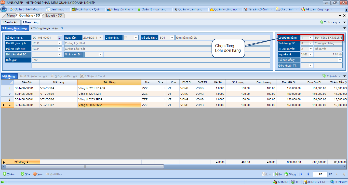Viewport: 348px width, 185px height.
Task: Click the Thêm add button icon
Action: click(5, 174)
